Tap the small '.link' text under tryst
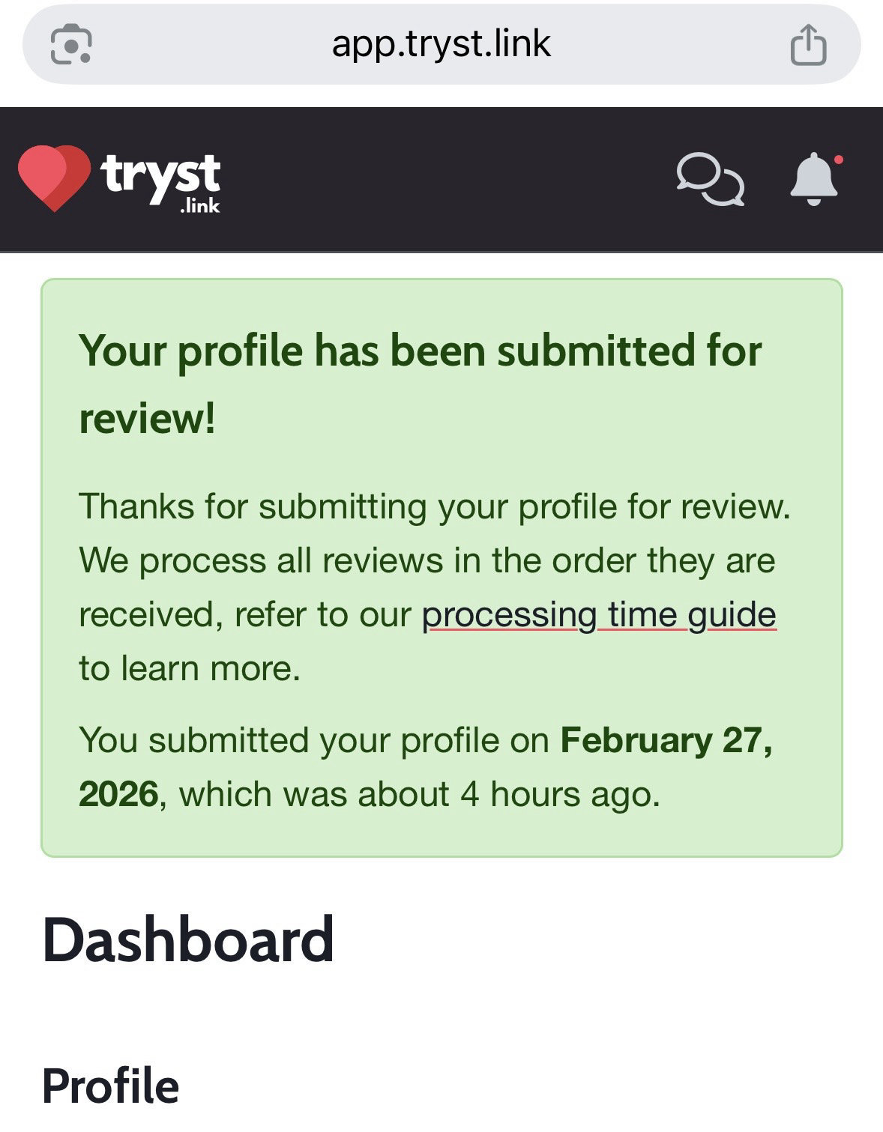The width and height of the screenshot is (883, 1132). tap(199, 206)
